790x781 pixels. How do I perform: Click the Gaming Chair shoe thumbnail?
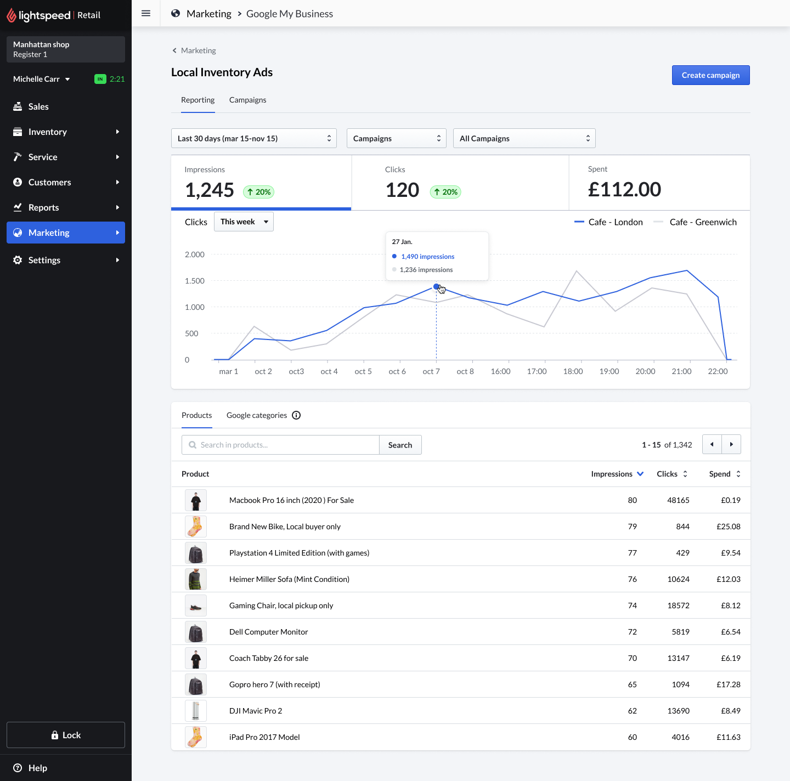pyautogui.click(x=196, y=605)
